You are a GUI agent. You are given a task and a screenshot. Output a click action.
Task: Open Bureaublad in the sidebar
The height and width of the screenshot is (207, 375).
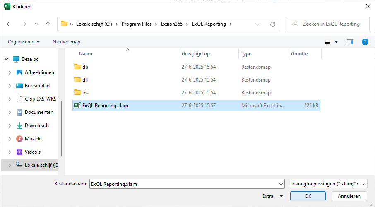click(37, 86)
